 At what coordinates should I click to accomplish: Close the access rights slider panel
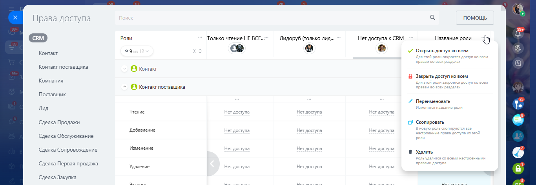pos(15,18)
